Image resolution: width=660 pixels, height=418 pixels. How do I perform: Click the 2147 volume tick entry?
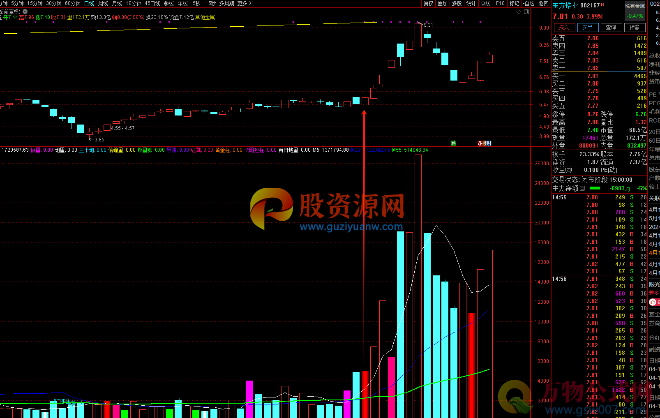click(x=618, y=249)
